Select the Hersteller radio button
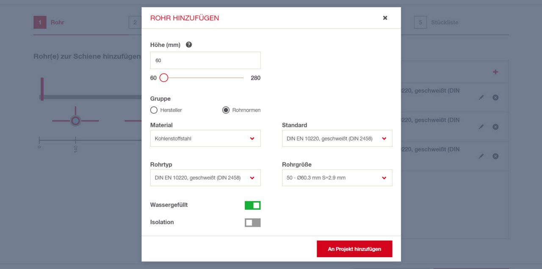This screenshot has width=542, height=269. 154,110
